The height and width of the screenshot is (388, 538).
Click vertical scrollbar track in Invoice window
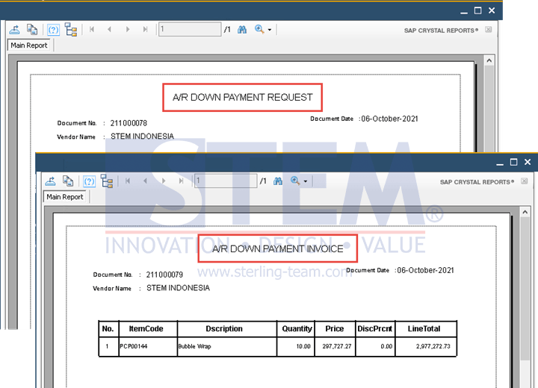pyautogui.click(x=525, y=374)
